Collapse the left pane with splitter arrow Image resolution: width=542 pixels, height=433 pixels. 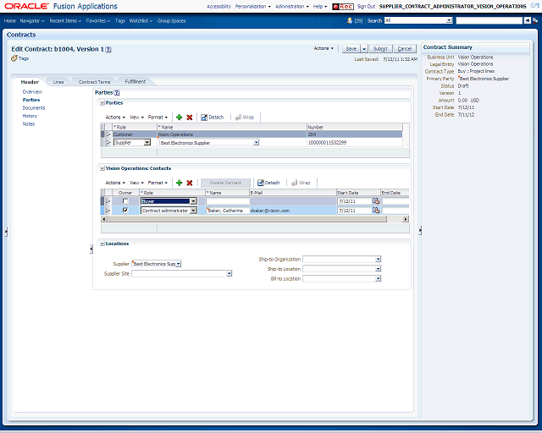pyautogui.click(x=6, y=232)
